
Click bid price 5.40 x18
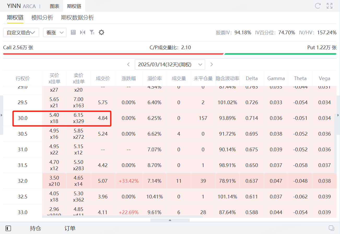54,118
